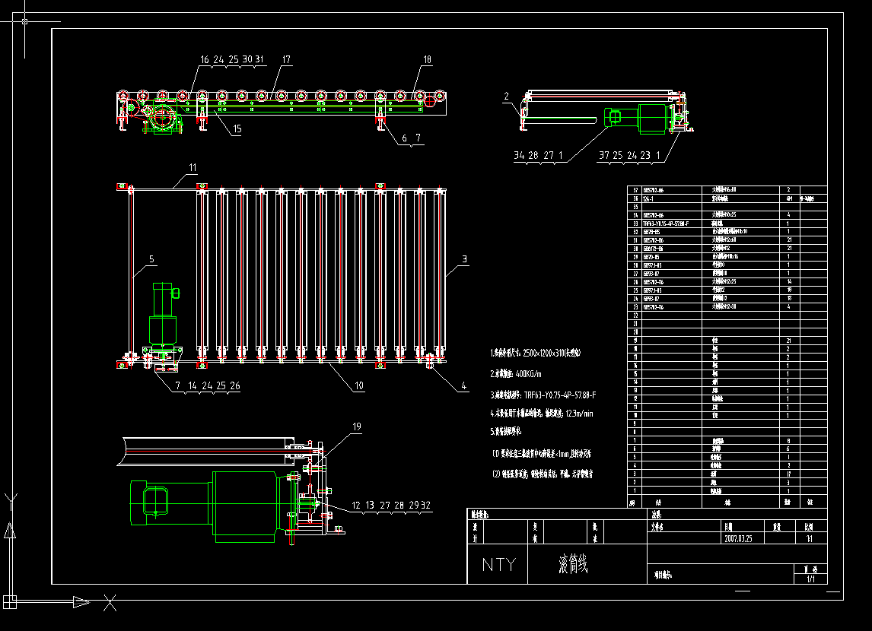This screenshot has height=631, width=872.
Task: Select callout label "18" above the side view
Action: tap(427, 59)
